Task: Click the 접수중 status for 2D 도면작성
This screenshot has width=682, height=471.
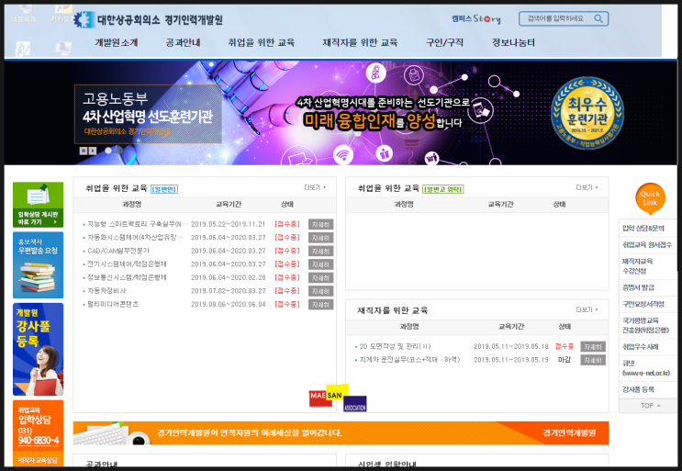Action: point(565,347)
